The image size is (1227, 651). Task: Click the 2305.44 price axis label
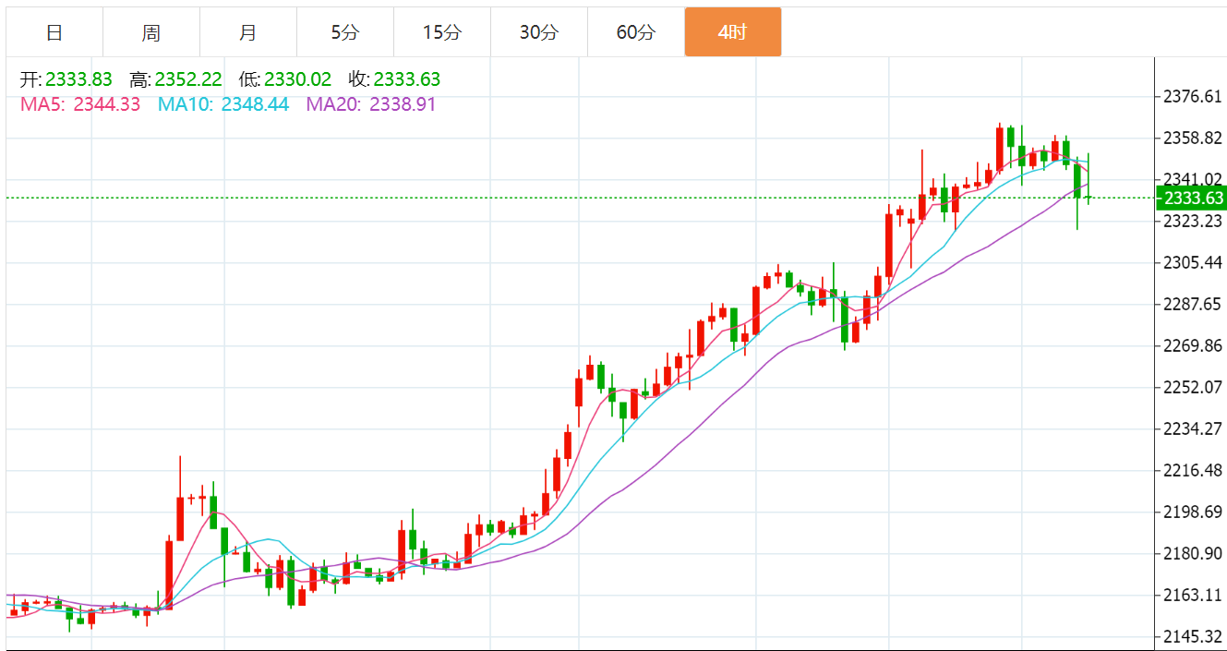click(x=1193, y=263)
